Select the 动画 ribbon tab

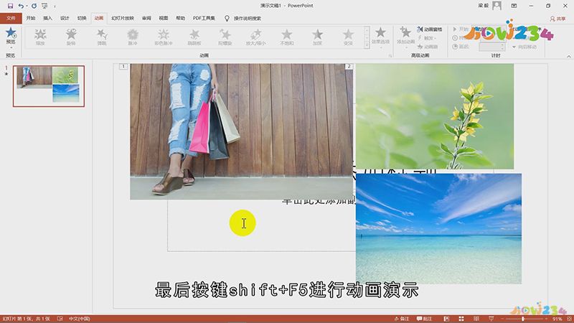pos(99,18)
